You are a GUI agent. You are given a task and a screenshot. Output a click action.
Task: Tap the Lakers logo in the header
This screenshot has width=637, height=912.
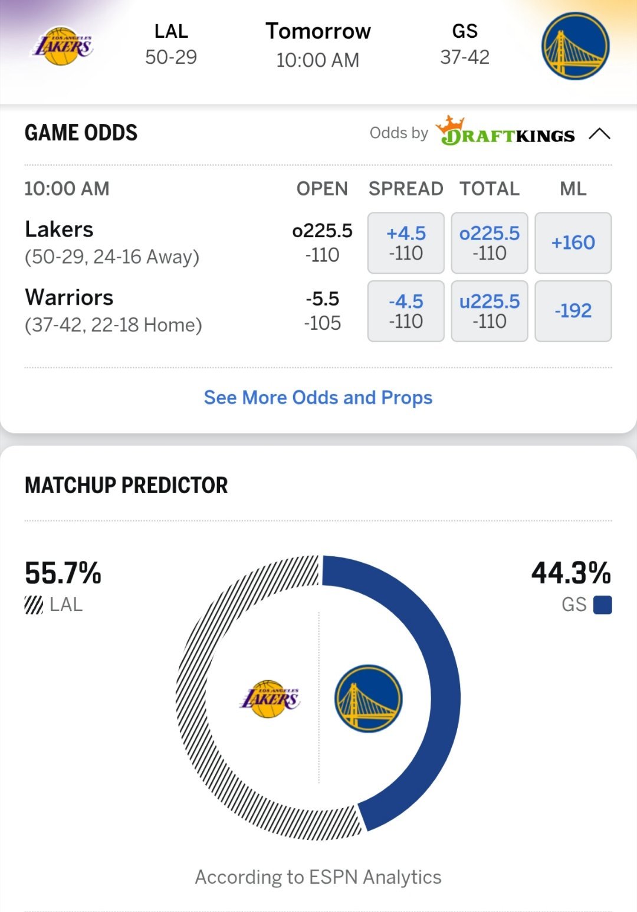click(x=62, y=46)
